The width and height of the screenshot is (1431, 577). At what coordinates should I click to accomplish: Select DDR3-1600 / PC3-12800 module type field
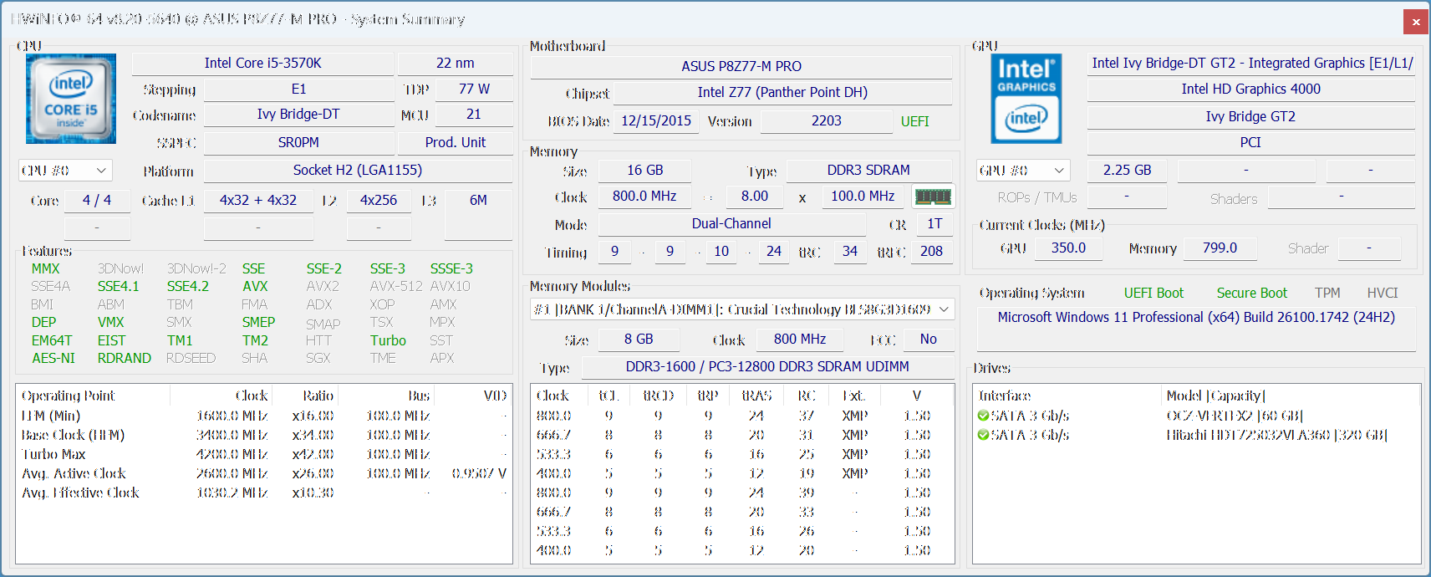(x=767, y=367)
